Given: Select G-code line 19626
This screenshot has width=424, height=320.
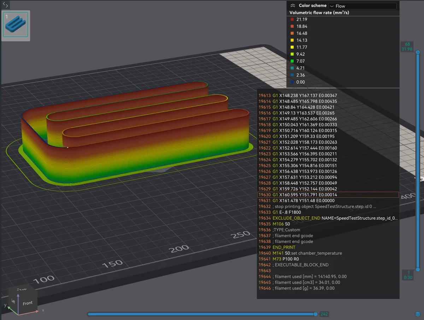Looking at the screenshot, I should pyautogui.click(x=328, y=171).
